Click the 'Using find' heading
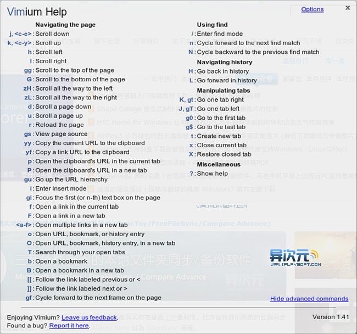The height and width of the screenshot is (334, 357). pyautogui.click(x=212, y=25)
